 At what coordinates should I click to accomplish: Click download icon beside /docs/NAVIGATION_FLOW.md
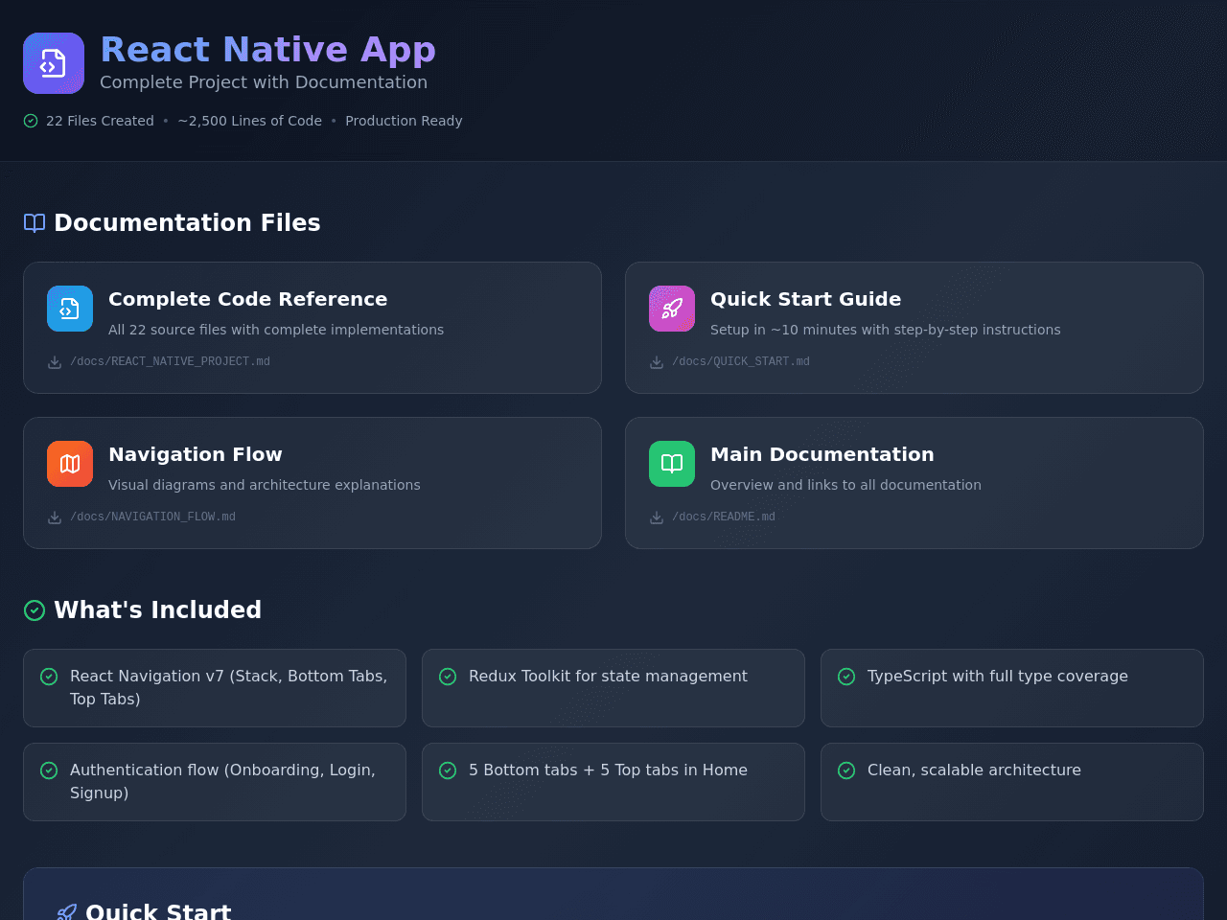click(55, 517)
